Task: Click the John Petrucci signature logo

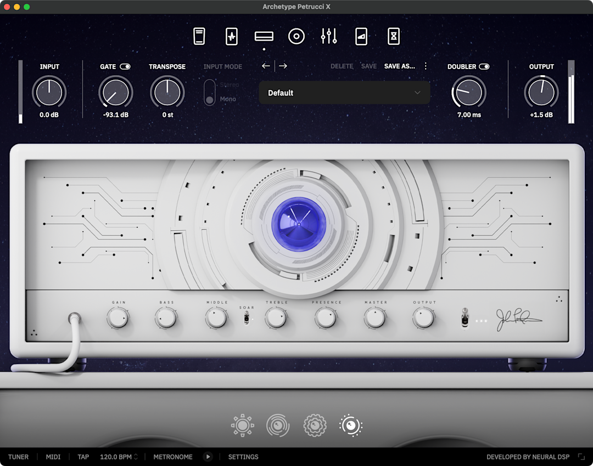Action: click(519, 320)
